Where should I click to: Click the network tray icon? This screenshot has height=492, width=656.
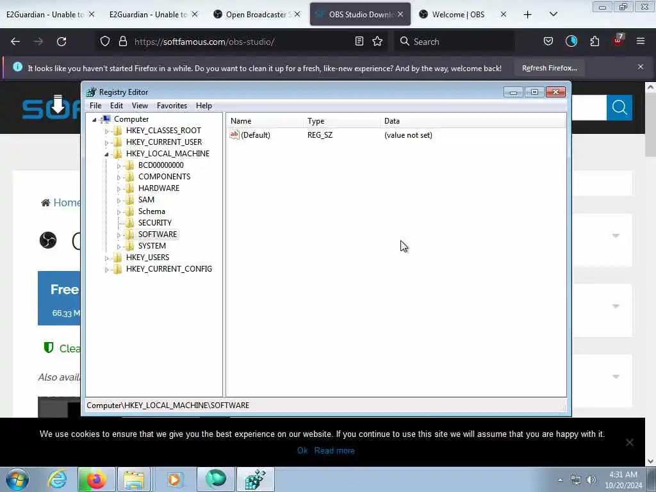click(576, 480)
